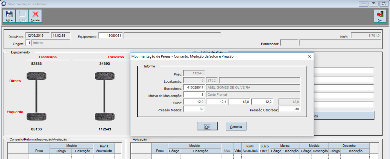
Task: Click the Desenho column header
Action: click(x=349, y=146)
